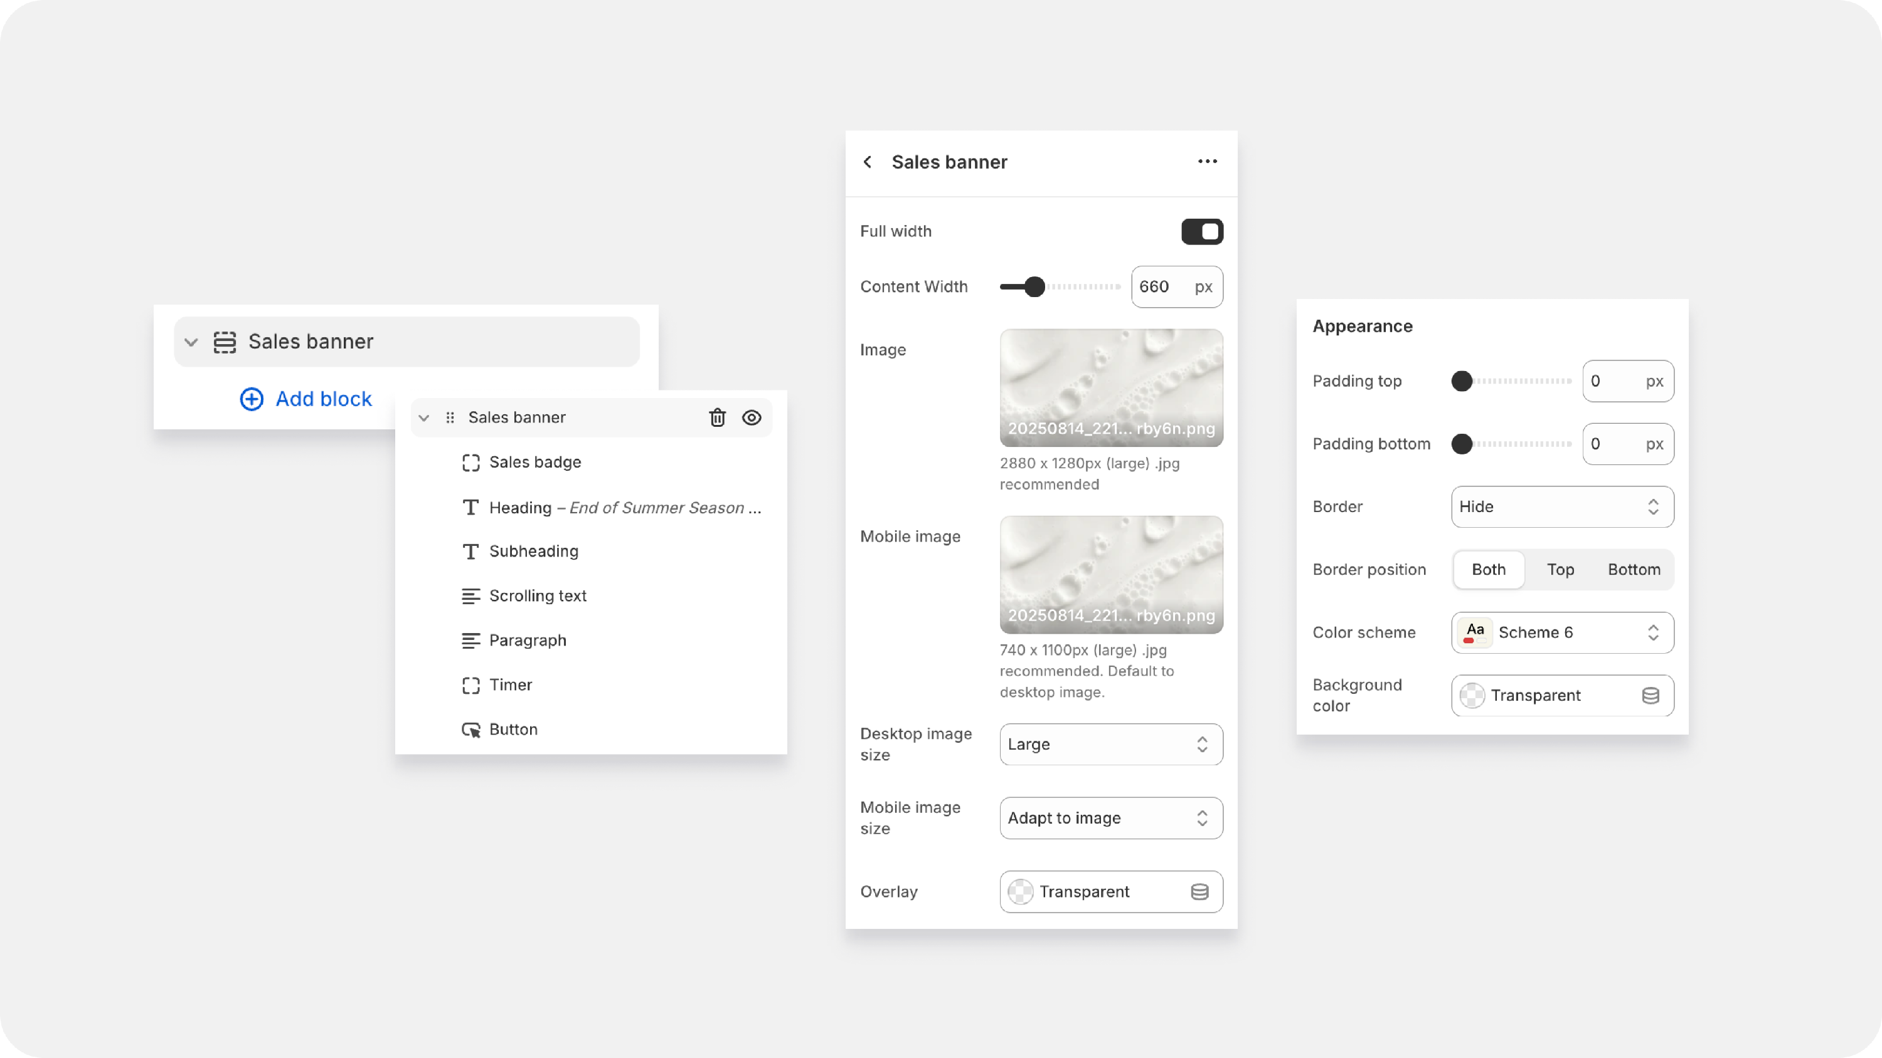This screenshot has width=1882, height=1058.
Task: Open the Desktop image size dropdown
Action: pos(1110,744)
